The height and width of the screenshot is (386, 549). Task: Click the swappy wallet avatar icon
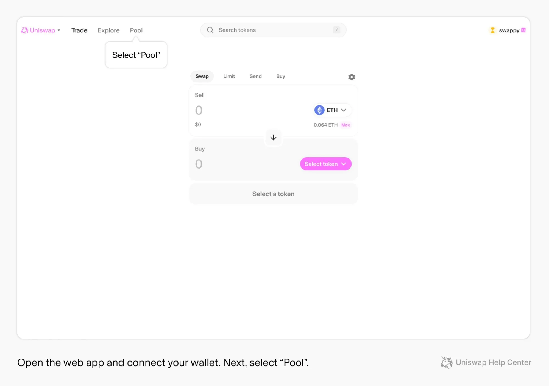492,30
